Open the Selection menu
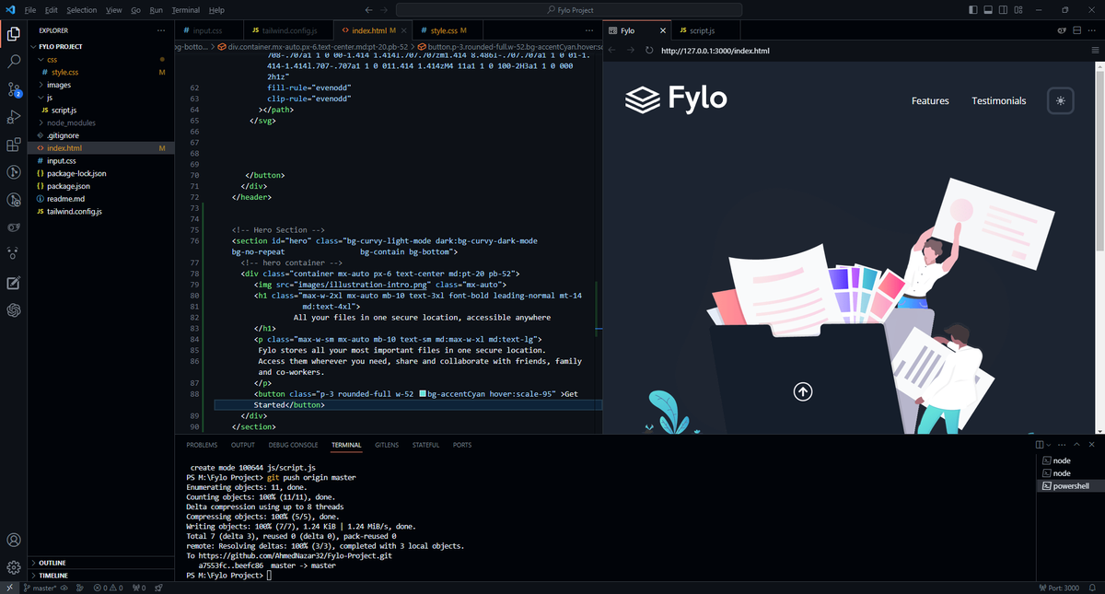This screenshot has width=1105, height=594. click(x=81, y=10)
